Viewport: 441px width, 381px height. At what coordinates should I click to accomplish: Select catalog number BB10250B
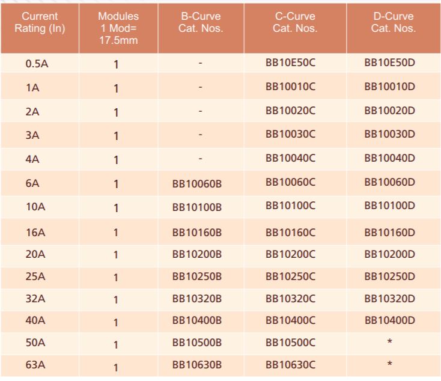click(197, 276)
